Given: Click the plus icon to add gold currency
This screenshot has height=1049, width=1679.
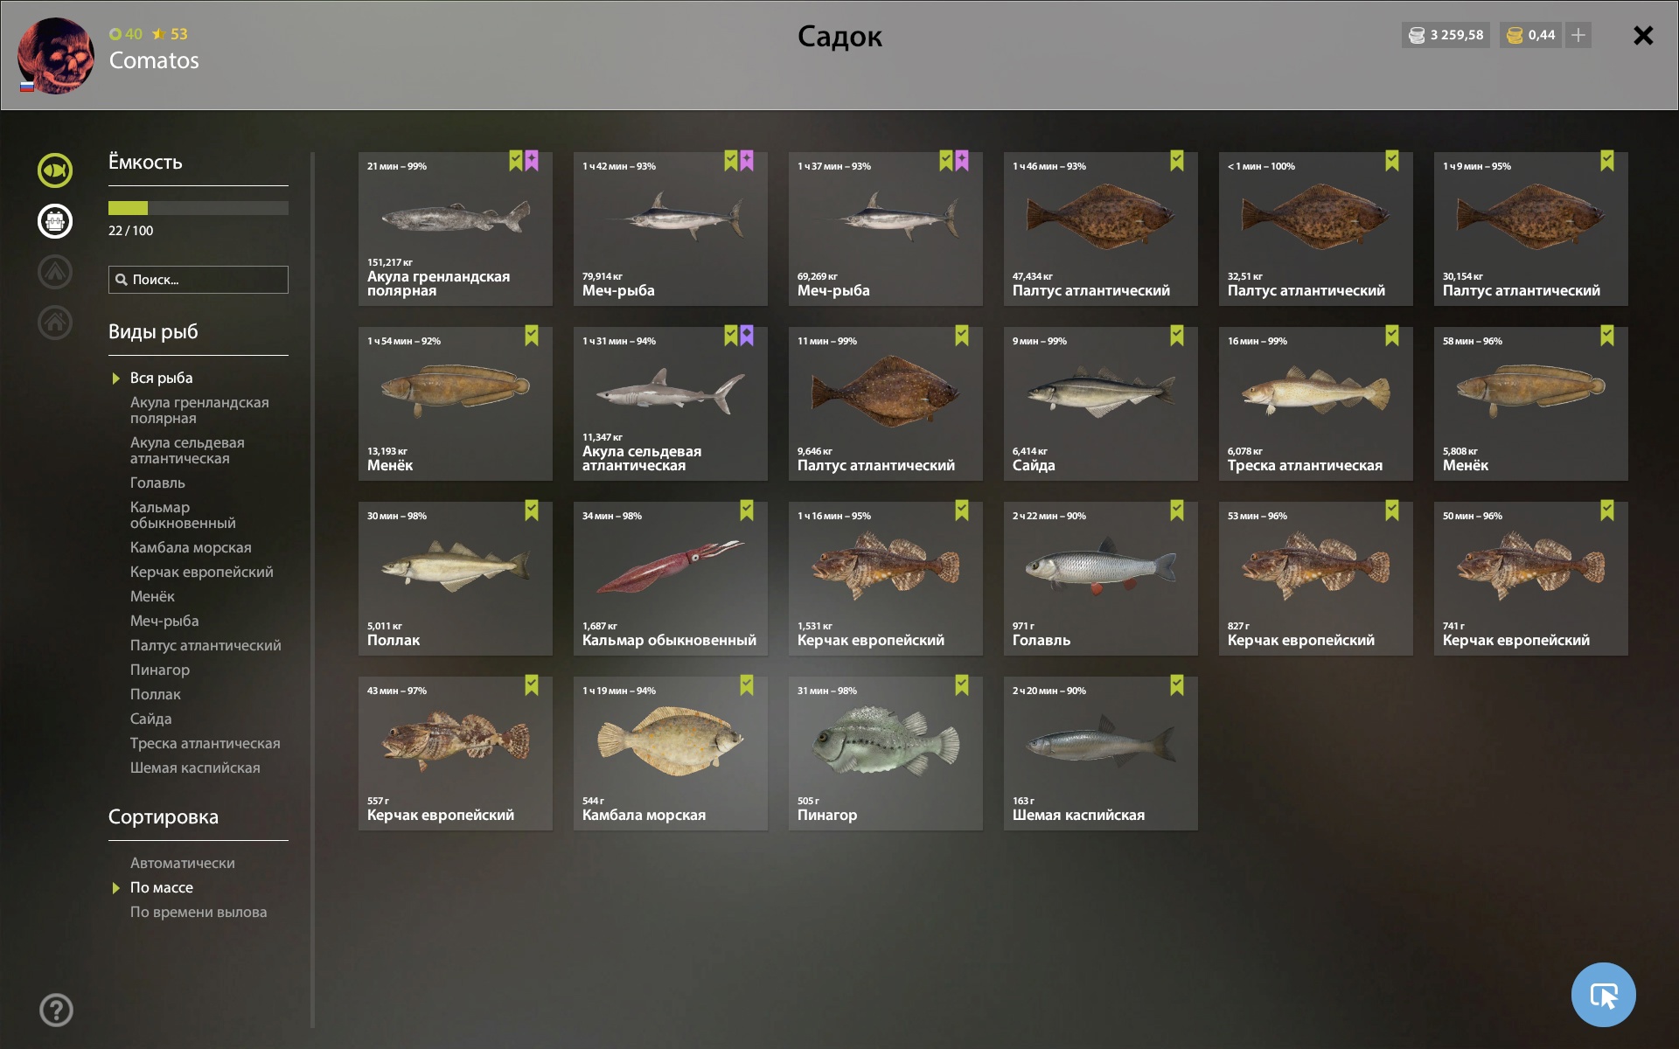Looking at the screenshot, I should click(x=1578, y=35).
